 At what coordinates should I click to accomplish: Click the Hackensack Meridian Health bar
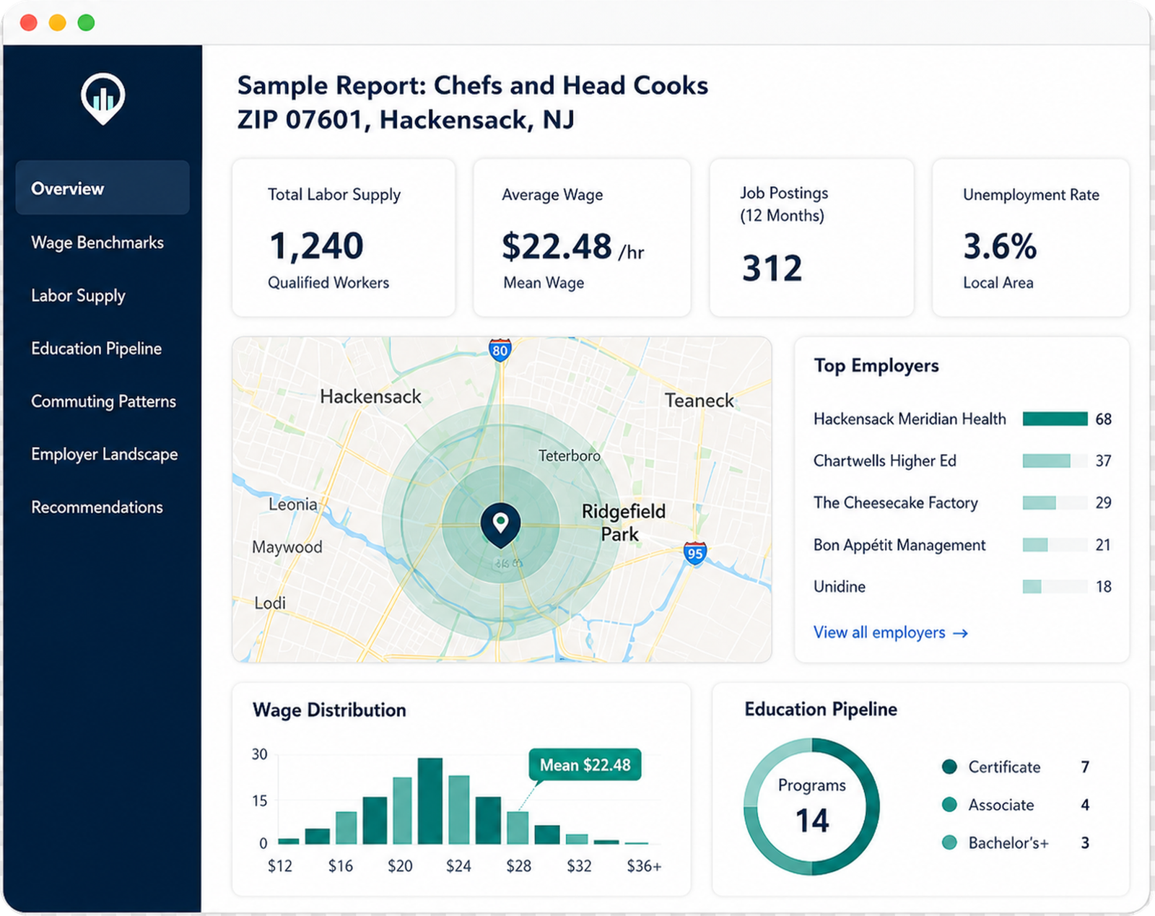pos(1055,419)
